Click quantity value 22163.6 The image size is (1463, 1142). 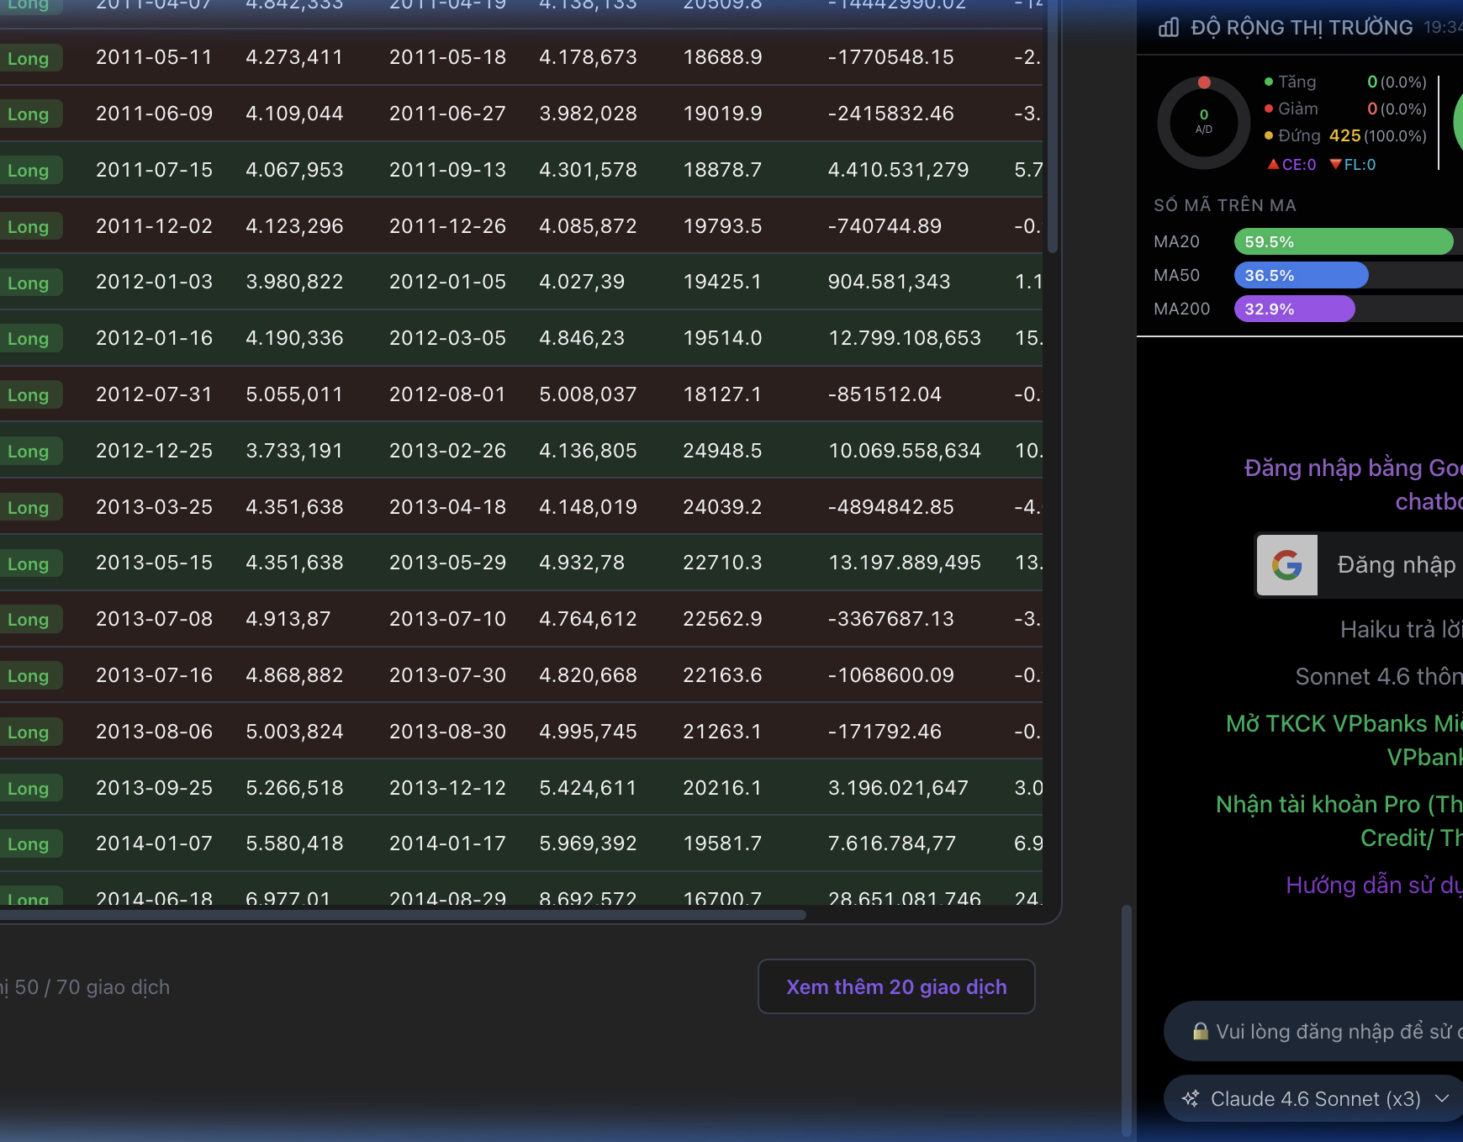[x=722, y=674]
